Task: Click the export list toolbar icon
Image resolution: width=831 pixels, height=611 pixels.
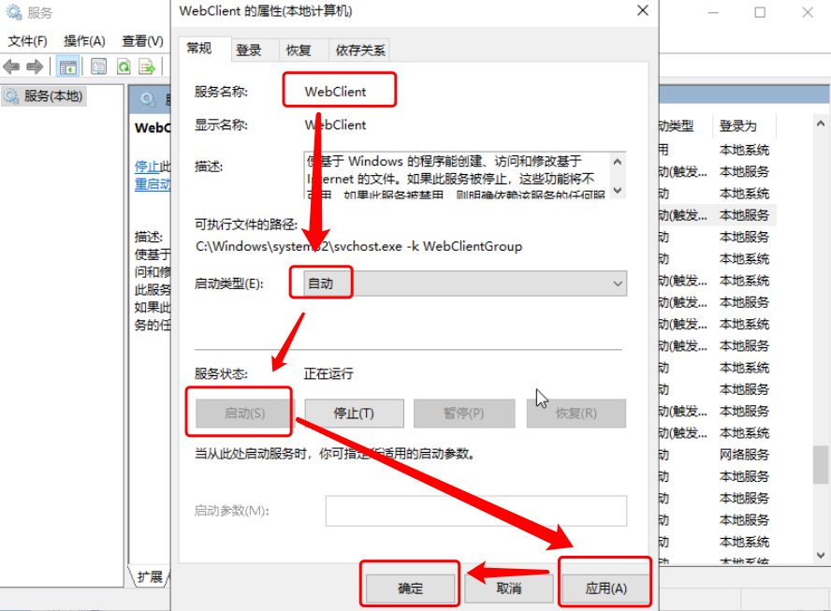Action: tap(147, 66)
